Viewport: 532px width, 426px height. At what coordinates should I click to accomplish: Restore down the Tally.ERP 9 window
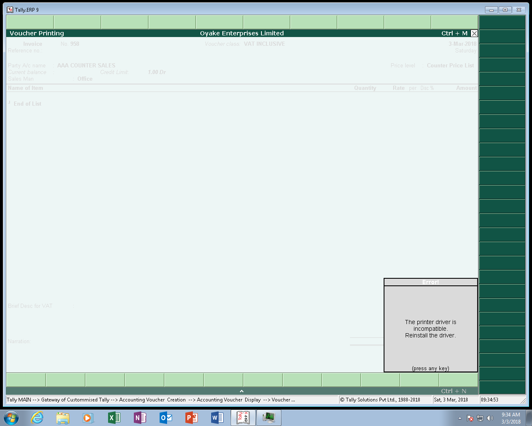(505, 10)
